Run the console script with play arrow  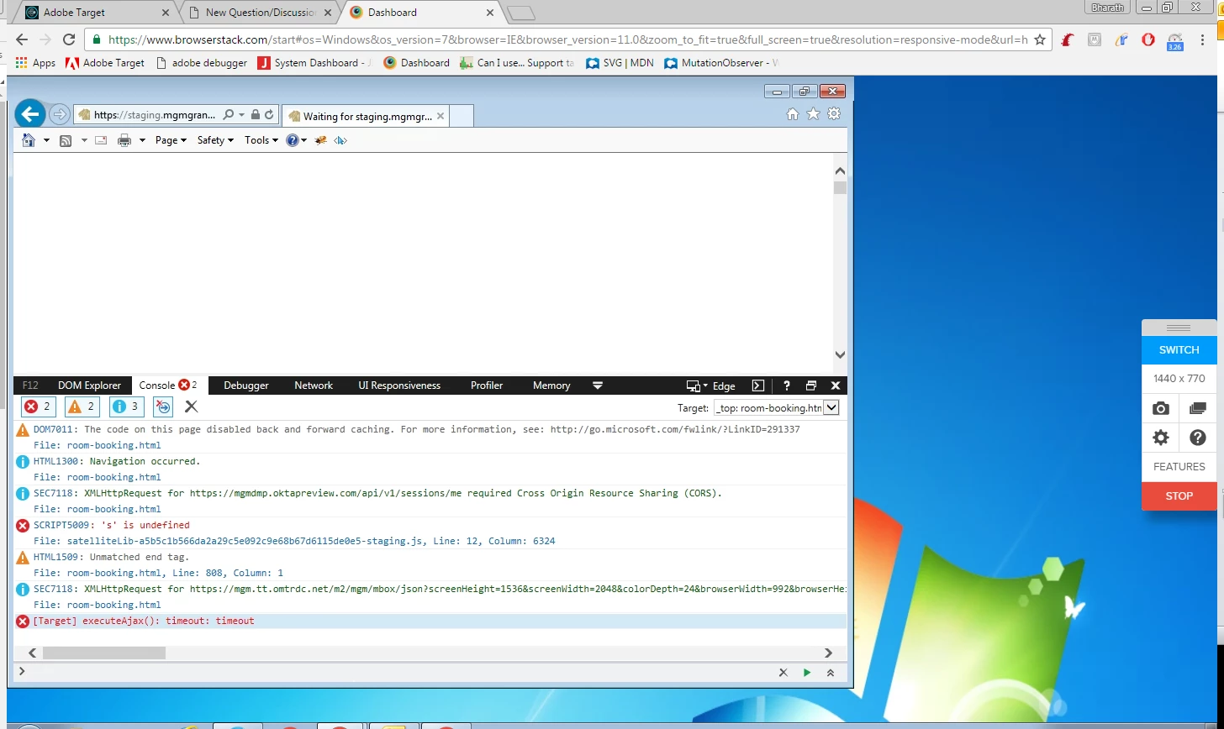point(807,673)
